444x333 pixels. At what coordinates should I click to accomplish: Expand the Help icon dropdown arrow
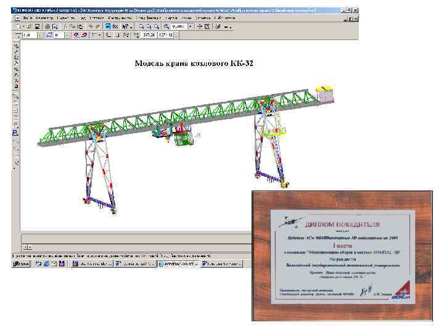click(x=131, y=27)
